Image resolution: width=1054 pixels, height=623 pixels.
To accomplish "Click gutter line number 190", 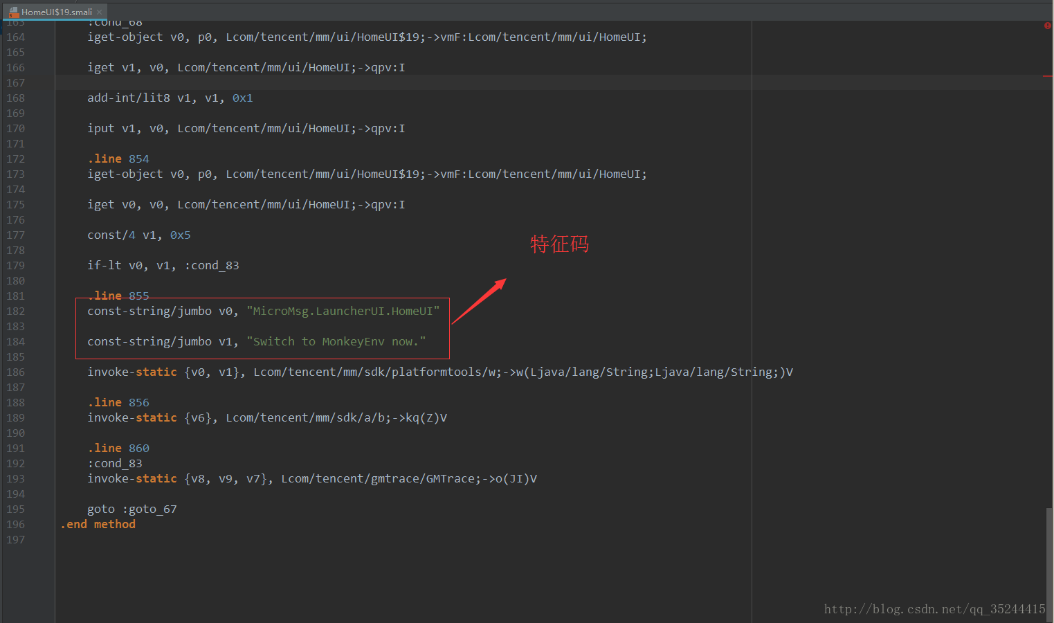I will pyautogui.click(x=15, y=433).
